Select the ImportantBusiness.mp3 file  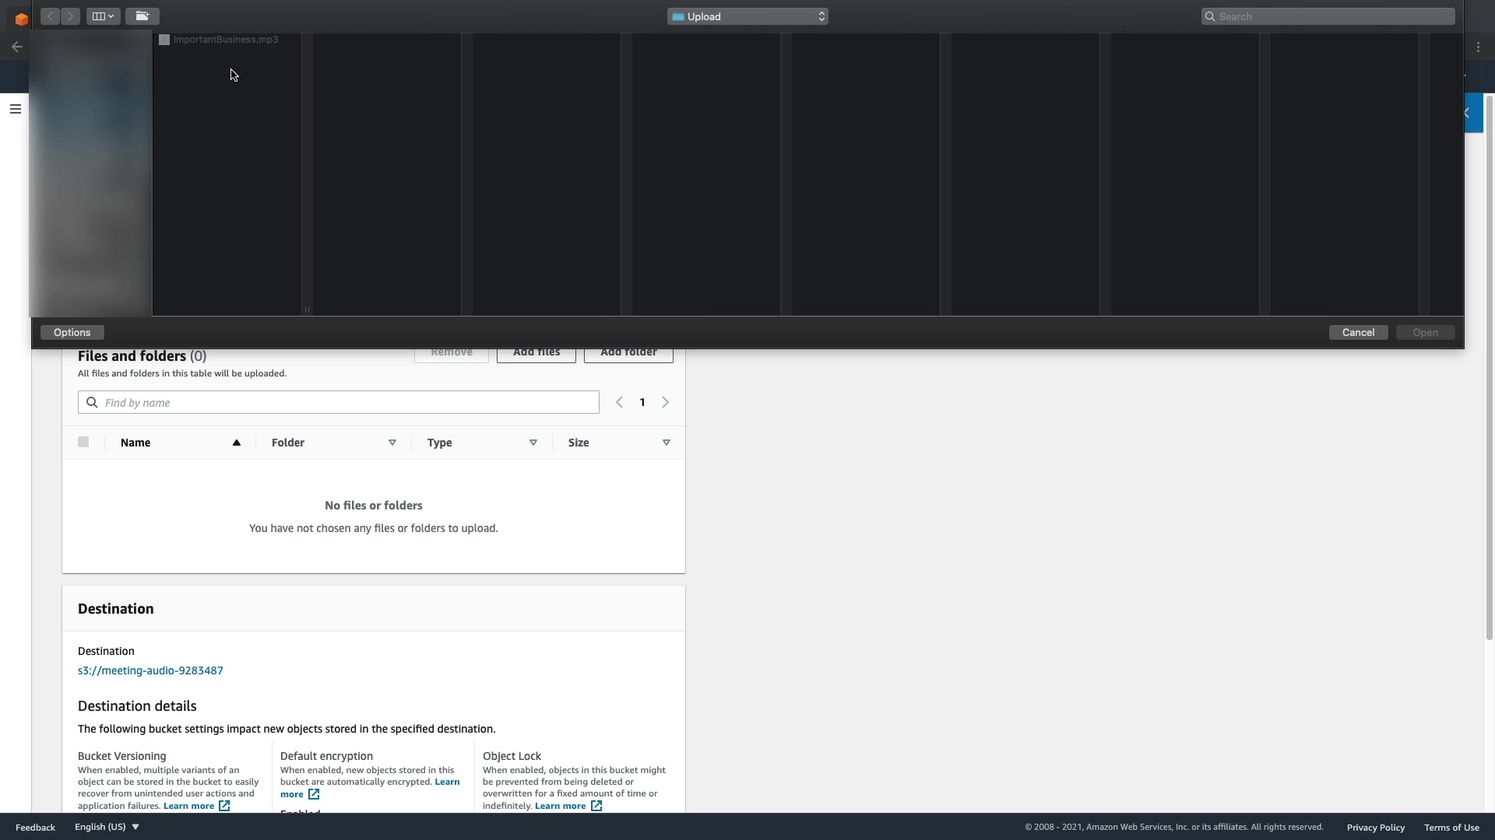tap(225, 40)
